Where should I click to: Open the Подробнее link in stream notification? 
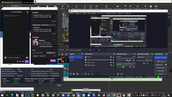(x=53, y=25)
